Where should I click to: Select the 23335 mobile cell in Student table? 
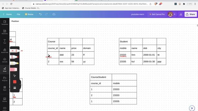[x=125, y=62]
